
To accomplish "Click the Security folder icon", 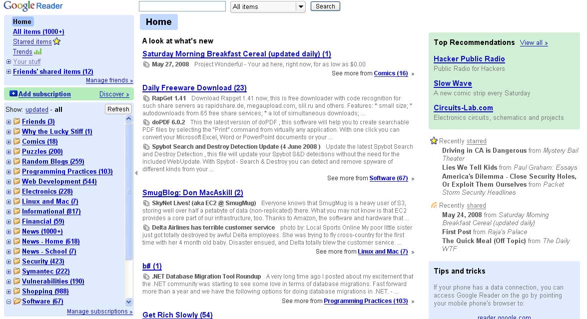I will tap(17, 261).
